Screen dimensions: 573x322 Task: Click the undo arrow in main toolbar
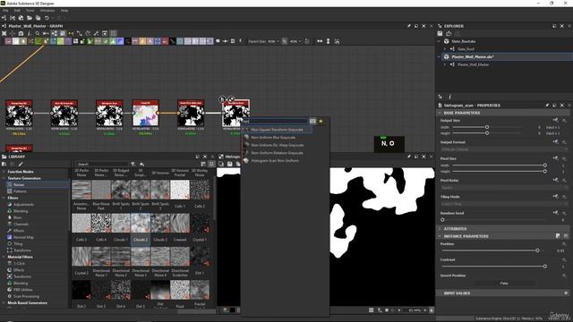47,18
